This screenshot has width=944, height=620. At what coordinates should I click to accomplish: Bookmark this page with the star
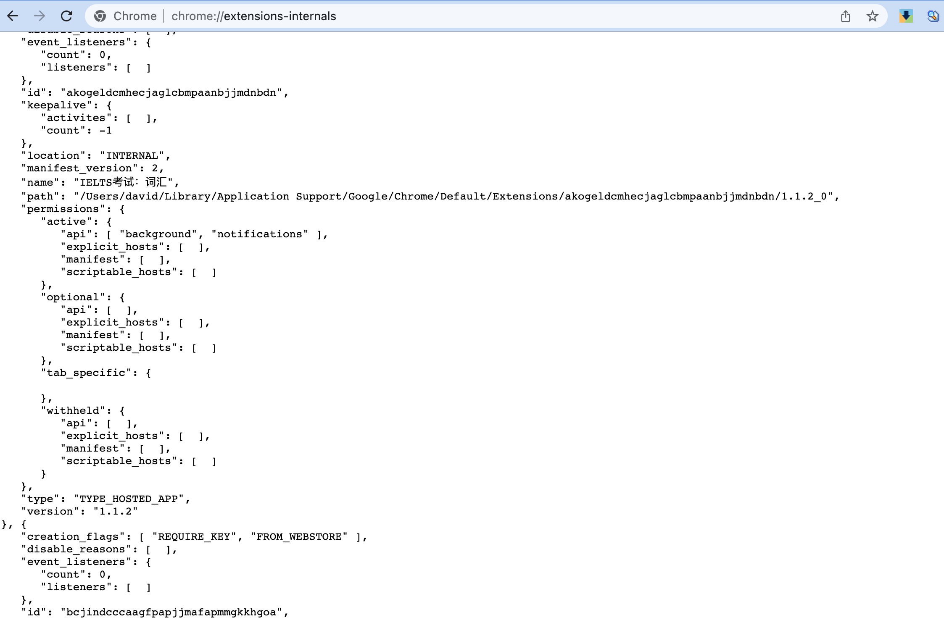[x=873, y=16]
